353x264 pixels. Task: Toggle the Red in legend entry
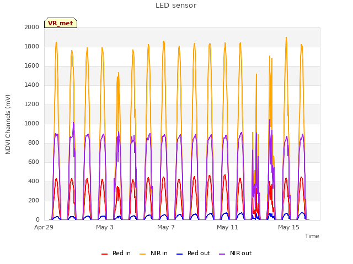point(116,253)
